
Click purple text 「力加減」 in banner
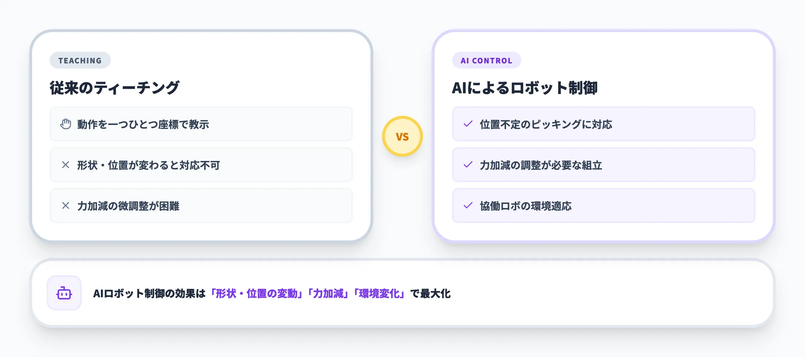[328, 294]
